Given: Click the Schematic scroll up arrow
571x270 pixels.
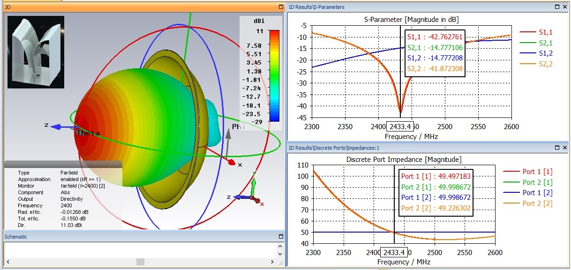Looking at the screenshot, I should click(280, 246).
